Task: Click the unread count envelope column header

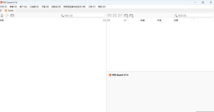Action: coord(105,20)
